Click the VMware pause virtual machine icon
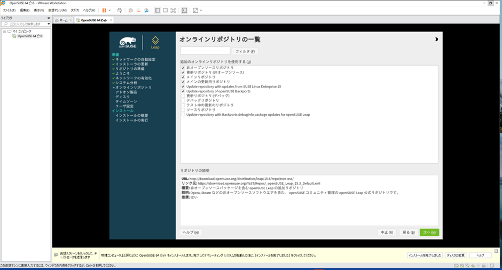This screenshot has width=502, height=270. 104,10
